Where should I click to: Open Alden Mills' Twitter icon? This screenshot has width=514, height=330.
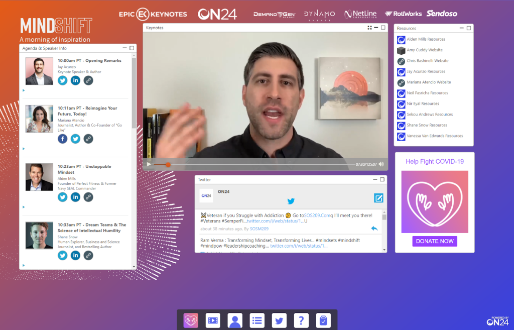click(63, 197)
